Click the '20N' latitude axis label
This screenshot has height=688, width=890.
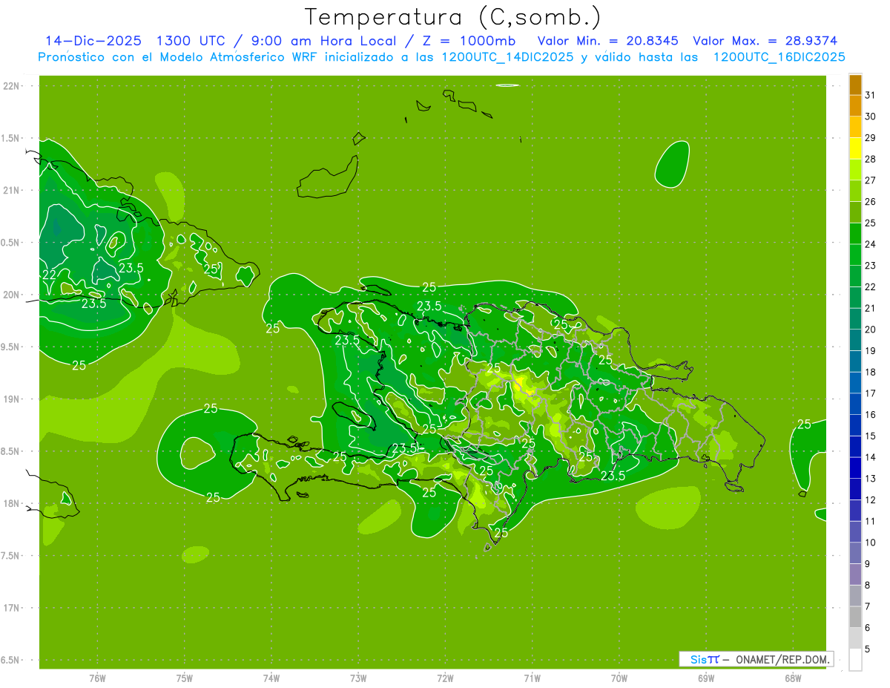[11, 295]
